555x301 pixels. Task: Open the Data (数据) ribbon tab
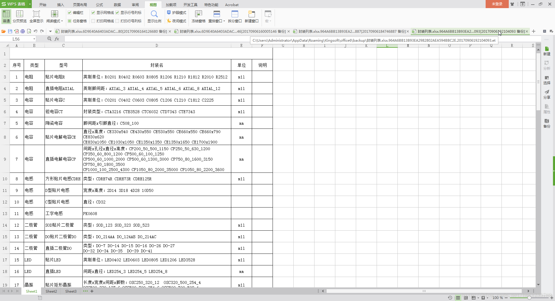pos(117,5)
